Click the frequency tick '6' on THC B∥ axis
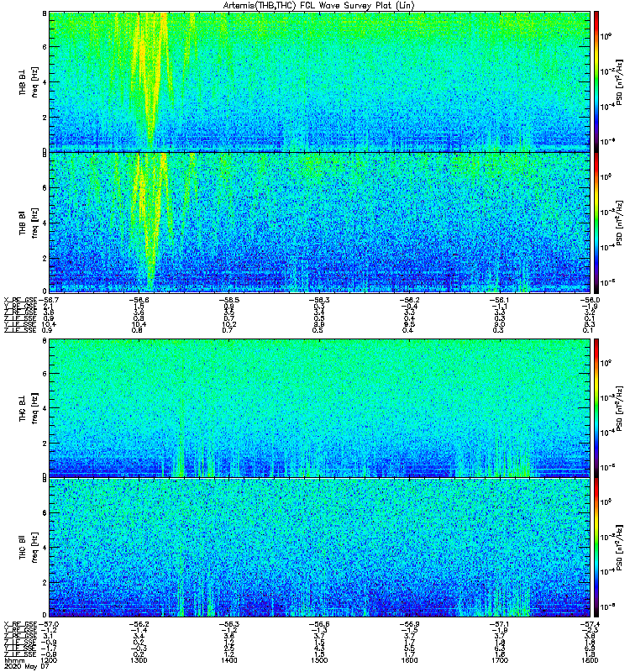The image size is (630, 672). [45, 512]
